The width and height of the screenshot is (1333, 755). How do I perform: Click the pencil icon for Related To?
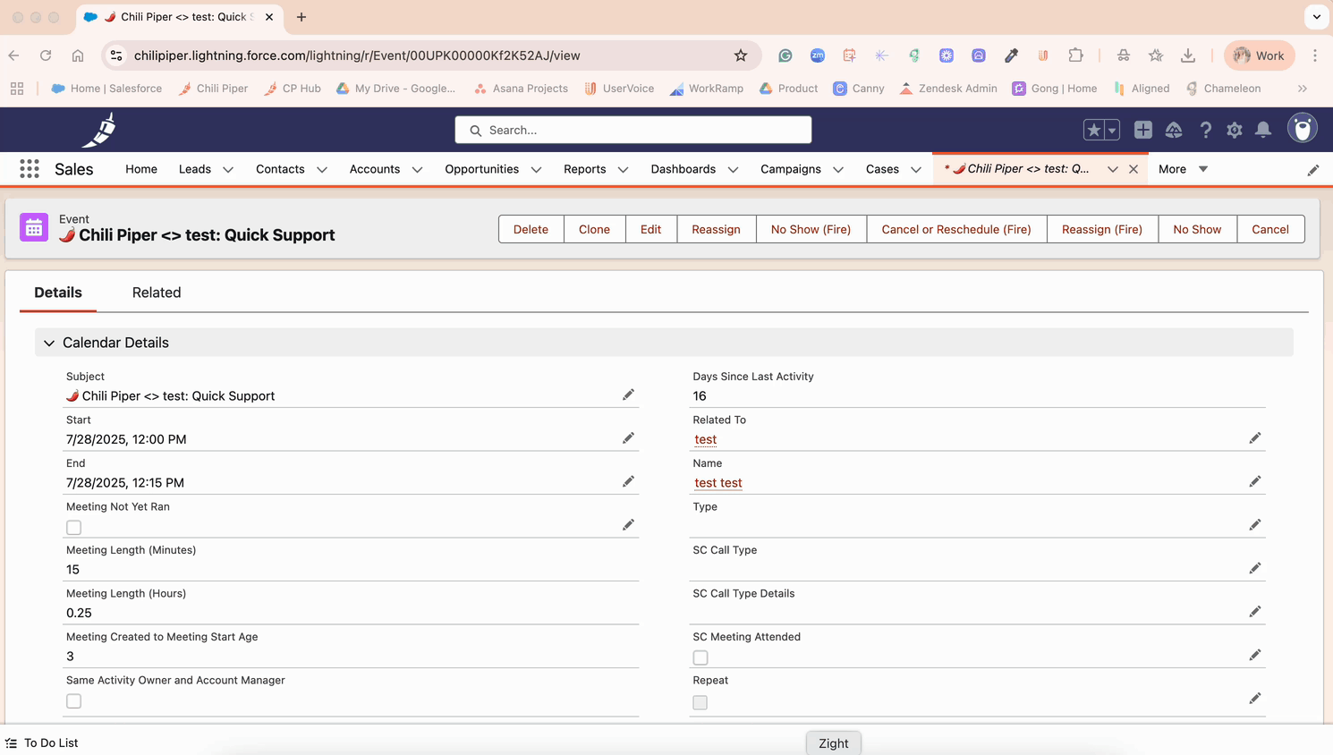click(1254, 438)
